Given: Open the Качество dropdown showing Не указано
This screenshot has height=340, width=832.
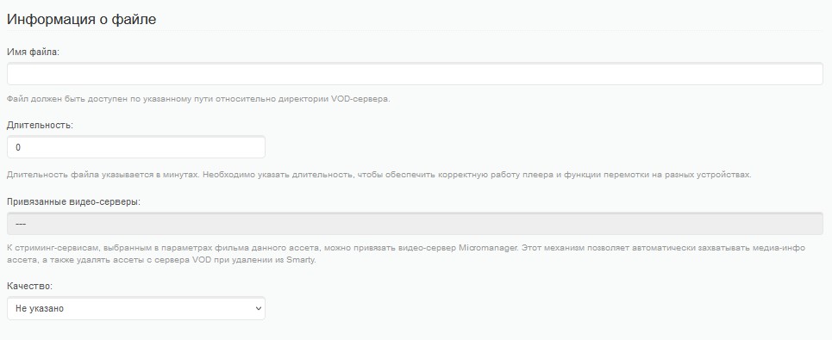Looking at the screenshot, I should 136,308.
